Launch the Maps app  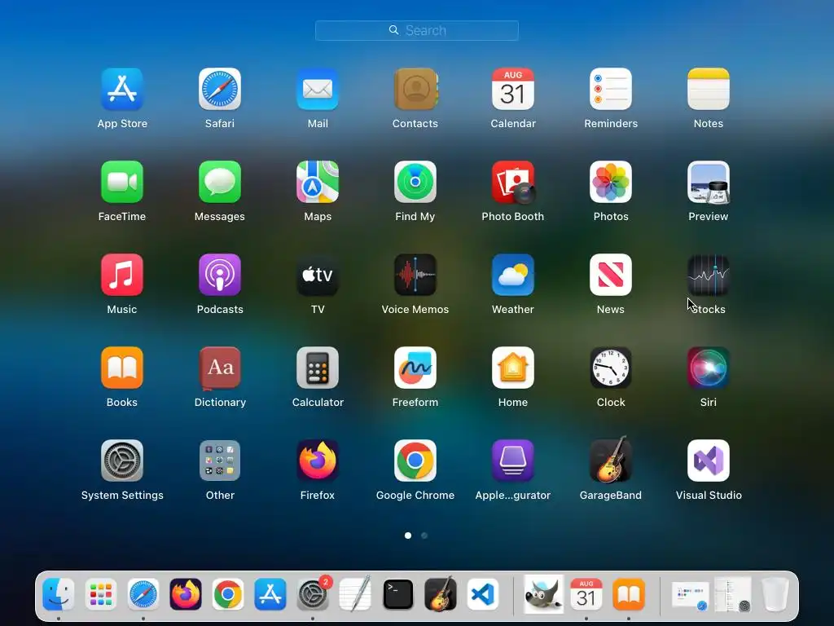pos(318,182)
